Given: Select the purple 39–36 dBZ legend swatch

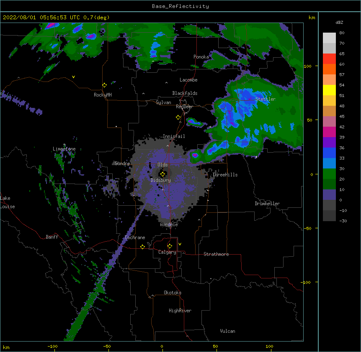Looking at the screenshot, I should 329,143.
